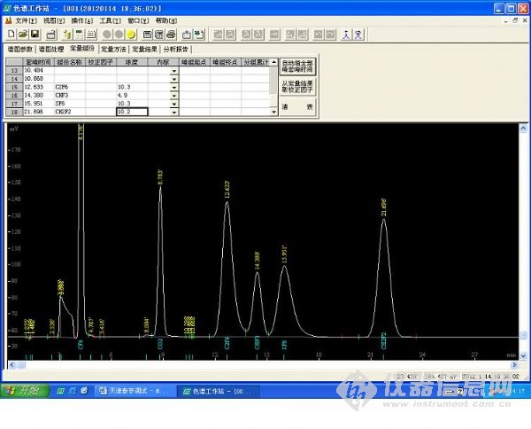This screenshot has width=531, height=429.
Task: Click the CHF3 component name cell
Action: (70, 96)
